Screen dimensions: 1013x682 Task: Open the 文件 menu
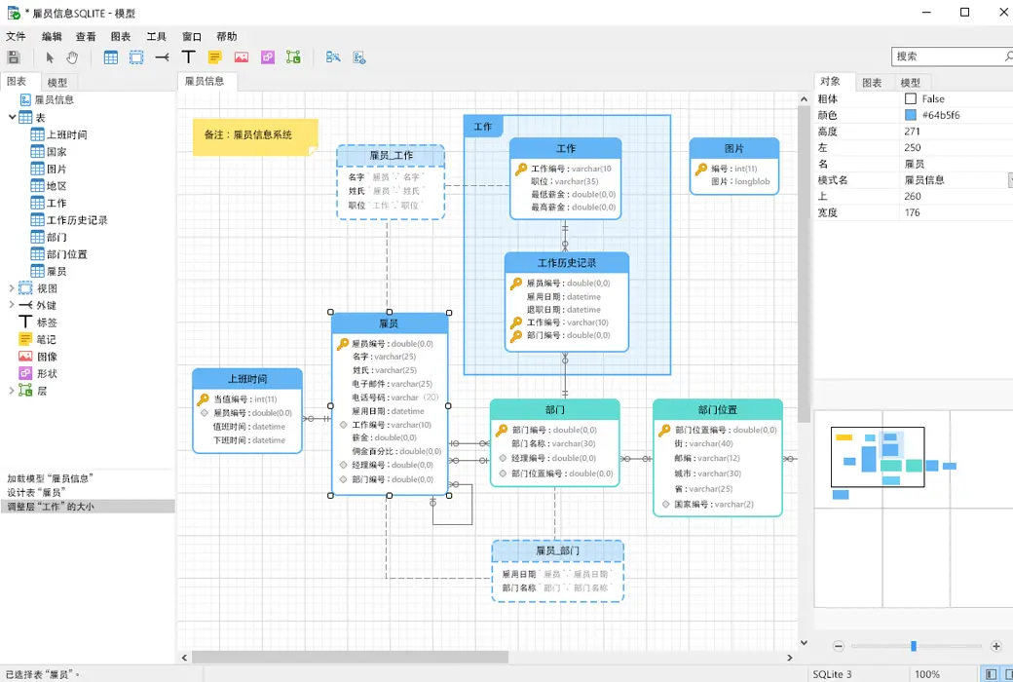pyautogui.click(x=17, y=36)
